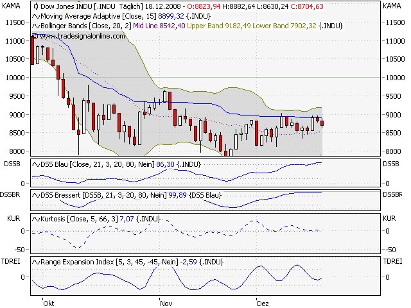The width and height of the screenshot is (411, 308).
Task: Click the Dez month marker on time axis
Action: point(263,304)
